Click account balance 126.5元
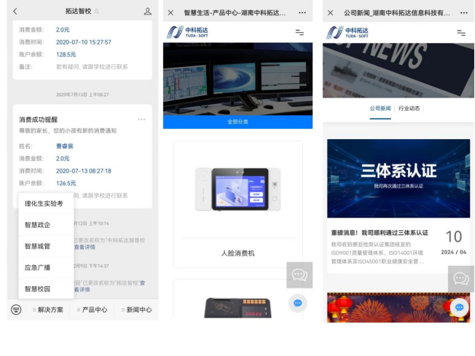The image size is (475, 356). [x=66, y=183]
